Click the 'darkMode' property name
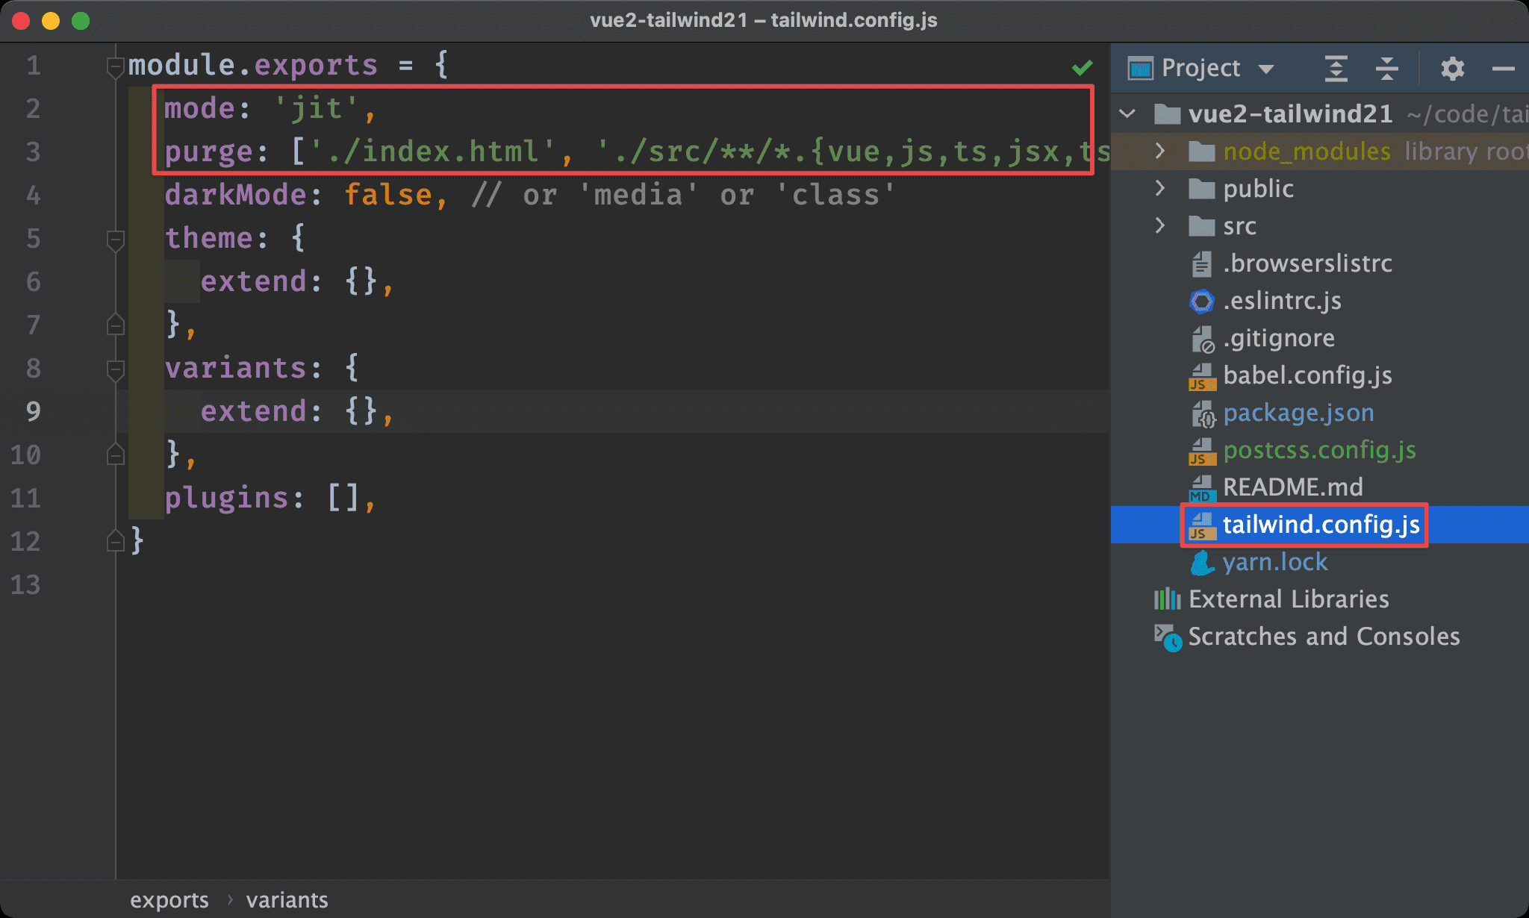1529x918 pixels. (235, 196)
